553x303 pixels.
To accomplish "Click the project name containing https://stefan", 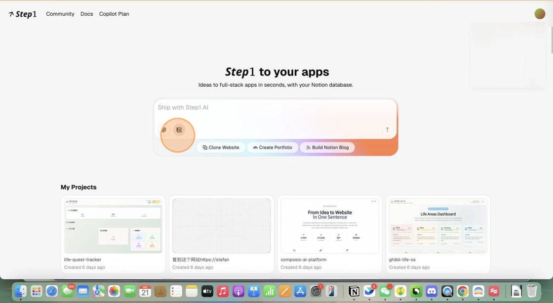I will (x=200, y=260).
